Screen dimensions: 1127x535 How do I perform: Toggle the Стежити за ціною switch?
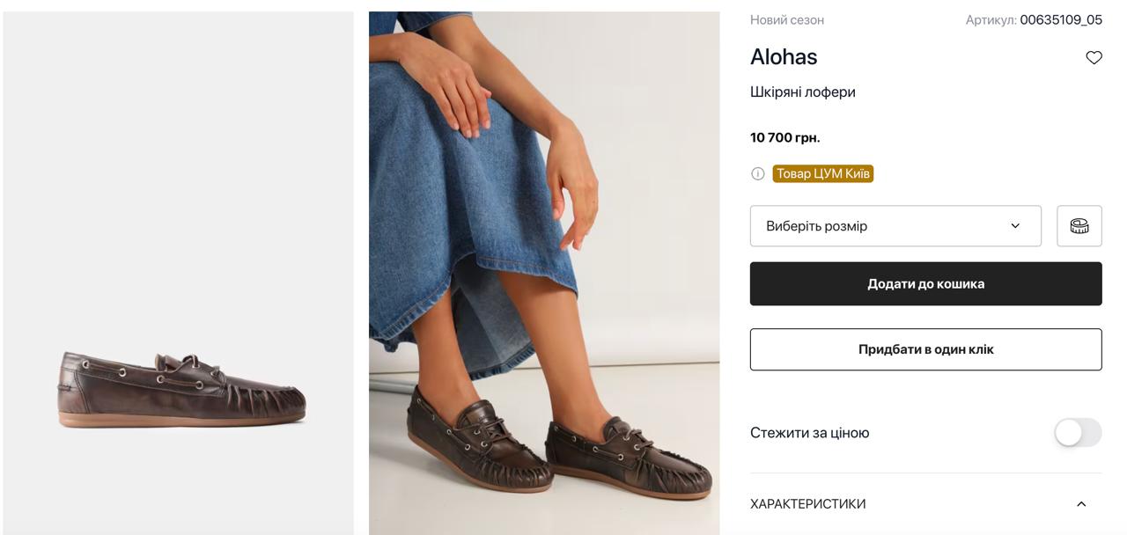[1078, 433]
